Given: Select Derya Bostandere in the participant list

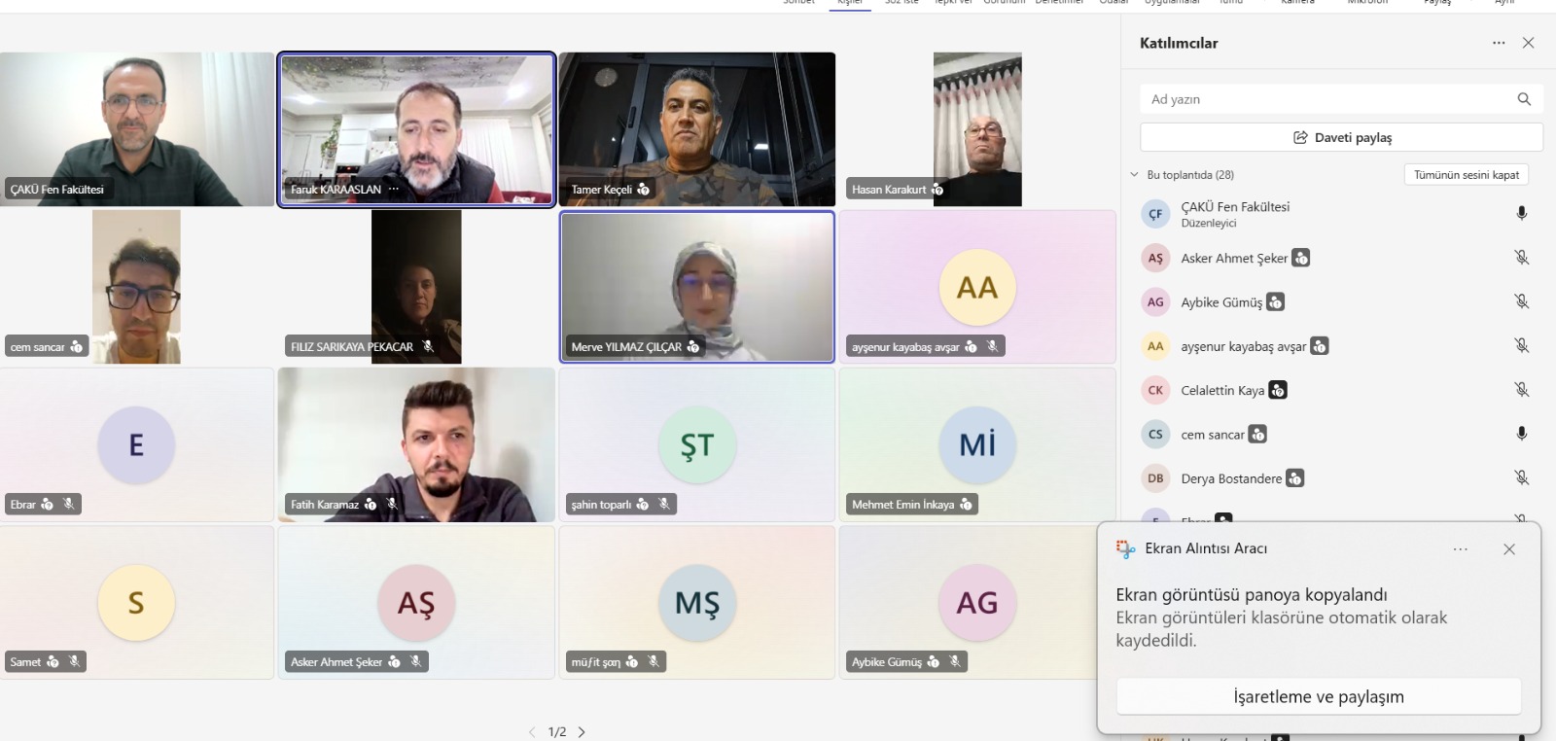Looking at the screenshot, I should [x=1230, y=478].
